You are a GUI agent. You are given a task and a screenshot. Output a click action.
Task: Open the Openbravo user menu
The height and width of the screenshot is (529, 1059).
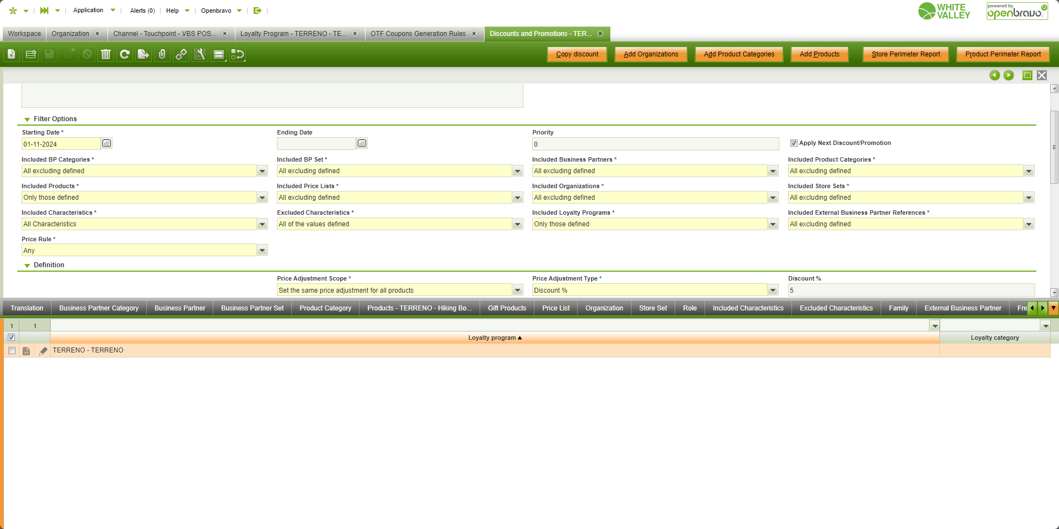point(222,11)
